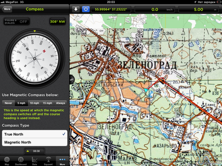The height and width of the screenshot is (166, 222).
Task: Tap the round route handle at map edge
Action: [71, 80]
